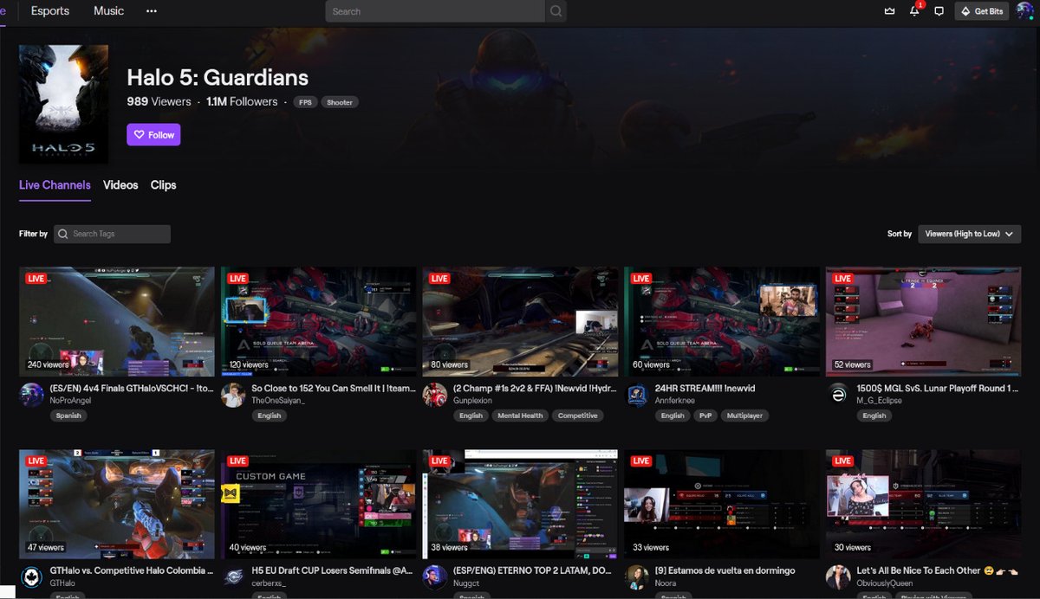Open '(ES/EN) 4v4 Finals GTHaloVSCHC' title
This screenshot has height=599, width=1040.
click(132, 389)
